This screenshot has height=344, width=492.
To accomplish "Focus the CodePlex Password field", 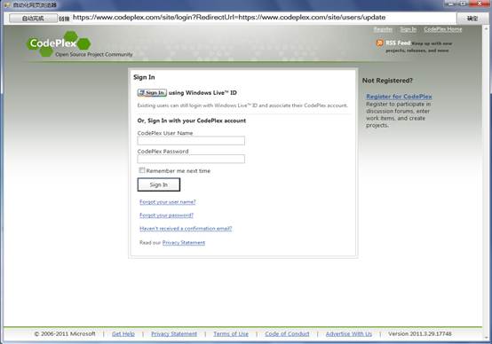I will [x=191, y=159].
